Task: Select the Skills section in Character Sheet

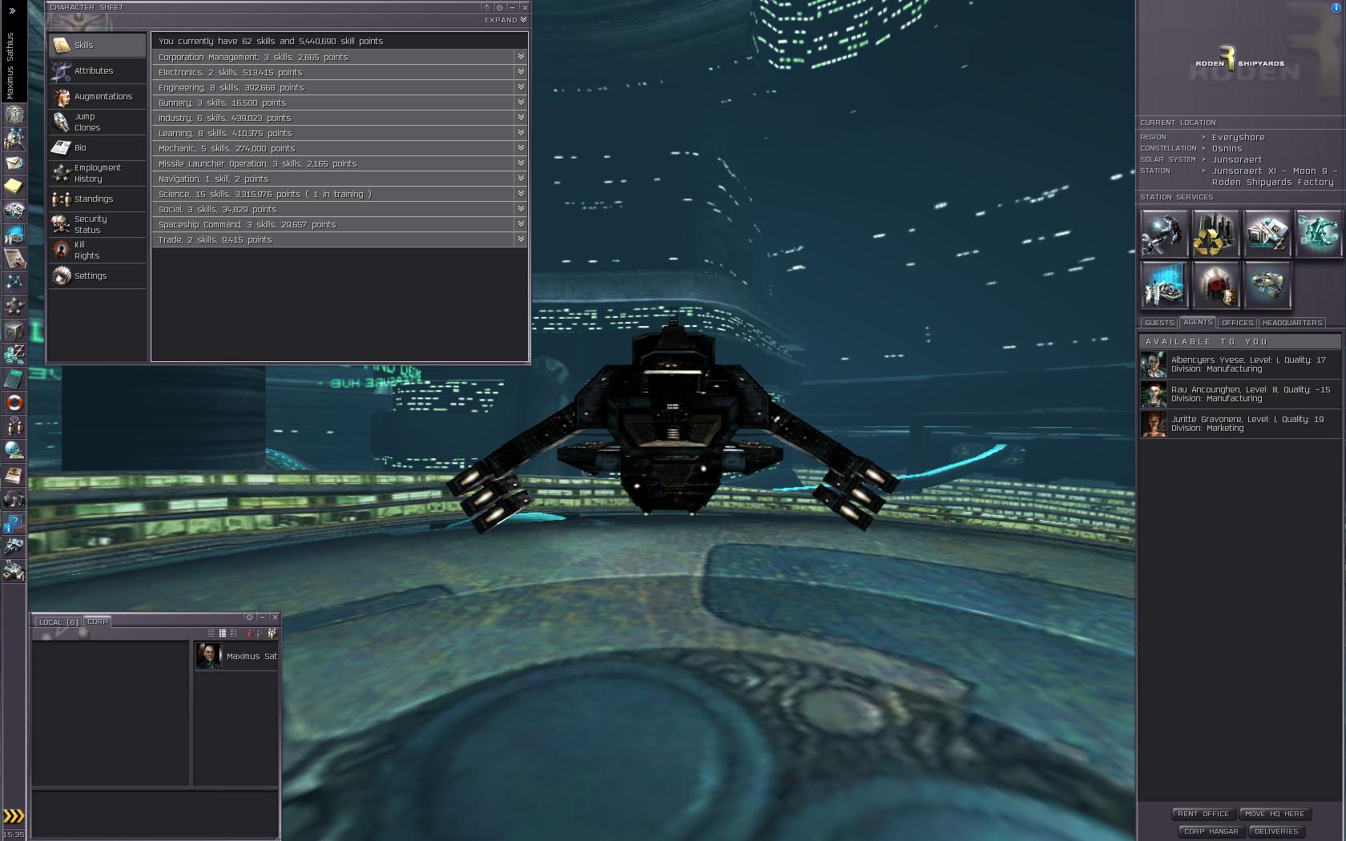Action: point(98,45)
